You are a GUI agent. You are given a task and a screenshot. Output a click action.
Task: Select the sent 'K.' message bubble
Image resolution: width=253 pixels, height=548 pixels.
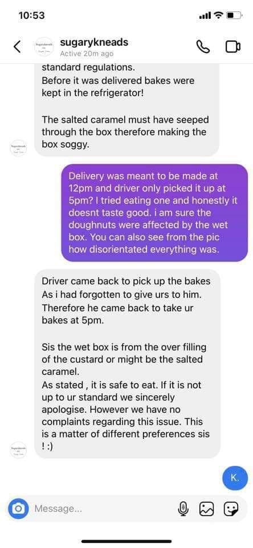pos(235,478)
